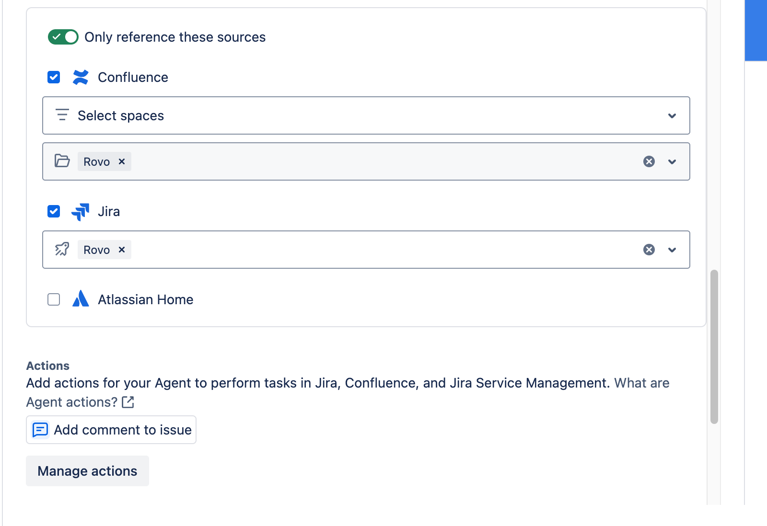This screenshot has width=767, height=526.
Task: Clear all selections in Confluence folder field
Action: pyautogui.click(x=649, y=161)
